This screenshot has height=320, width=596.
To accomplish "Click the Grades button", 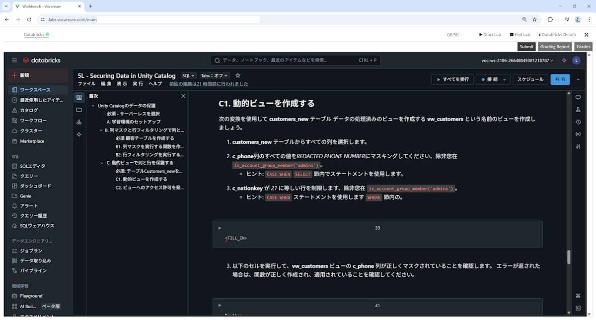I will coord(583,47).
